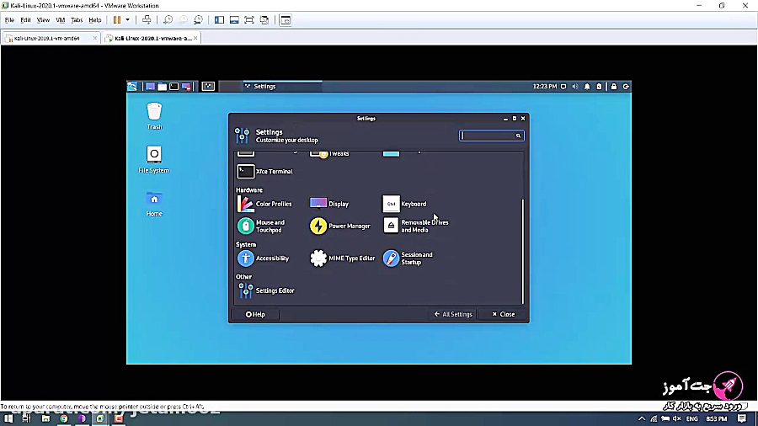Click the send Ctrl+Alt+Del toolbar icon
Image resolution: width=758 pixels, height=426 pixels.
pyautogui.click(x=147, y=20)
